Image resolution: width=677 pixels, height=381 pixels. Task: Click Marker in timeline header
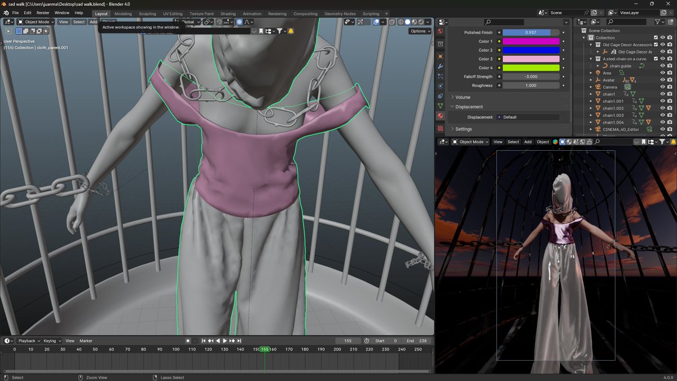click(86, 341)
